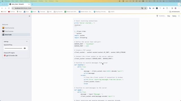Open My Favorite bookmarks folder
Viewport: 181px width, 101px height.
58,12
